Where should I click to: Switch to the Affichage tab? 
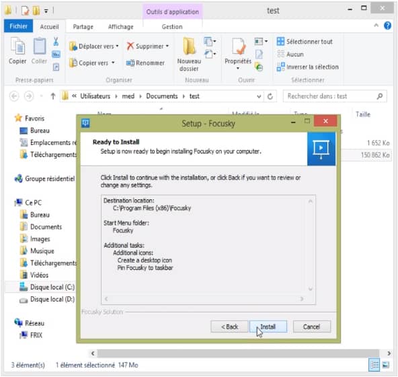(x=120, y=27)
